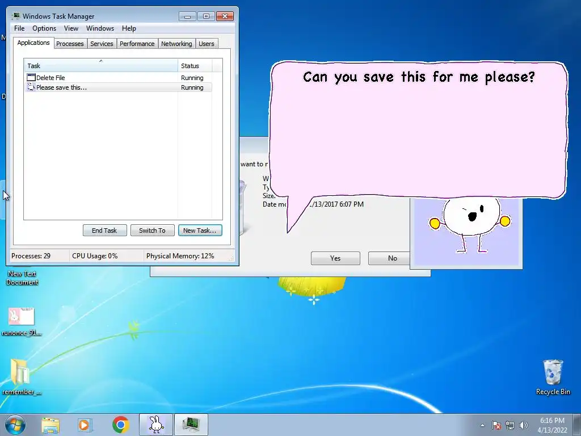Click the New Task... button
Image resolution: width=581 pixels, height=436 pixels.
(200, 230)
